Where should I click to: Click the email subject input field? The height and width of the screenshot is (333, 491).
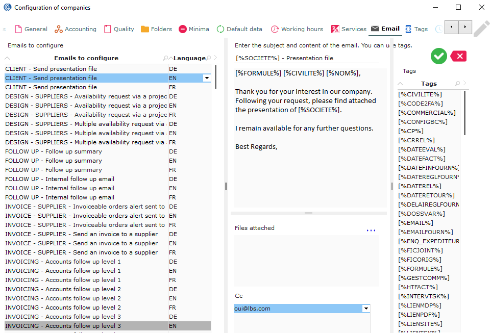click(306, 58)
